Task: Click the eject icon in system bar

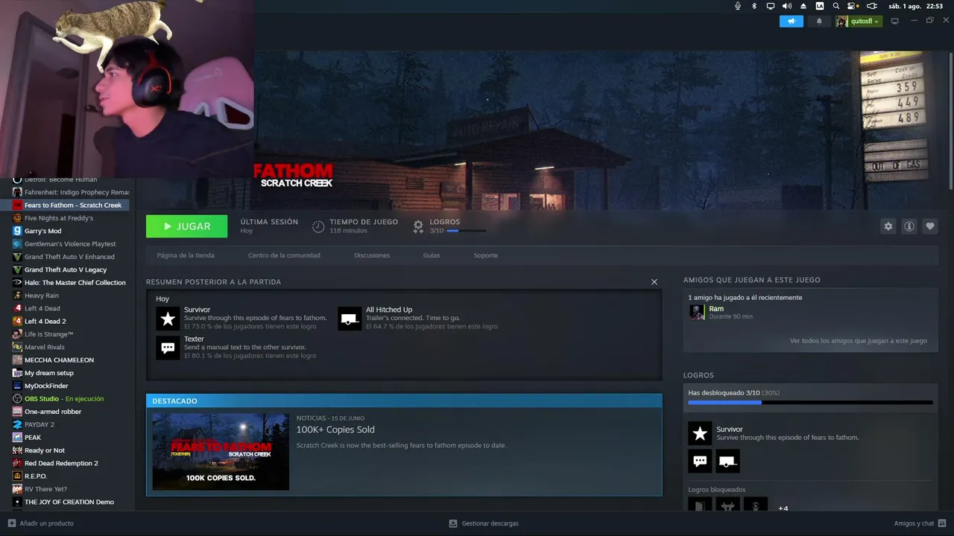Action: point(803,6)
